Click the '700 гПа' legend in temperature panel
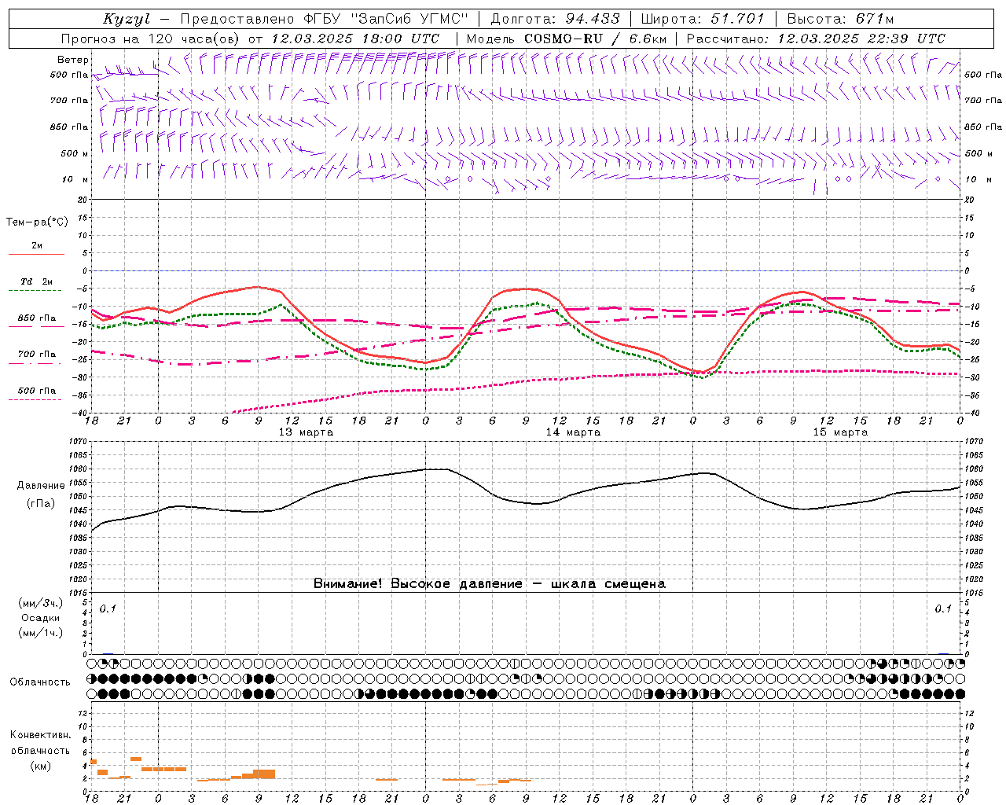This screenshot has height=805, width=1006. click(37, 355)
